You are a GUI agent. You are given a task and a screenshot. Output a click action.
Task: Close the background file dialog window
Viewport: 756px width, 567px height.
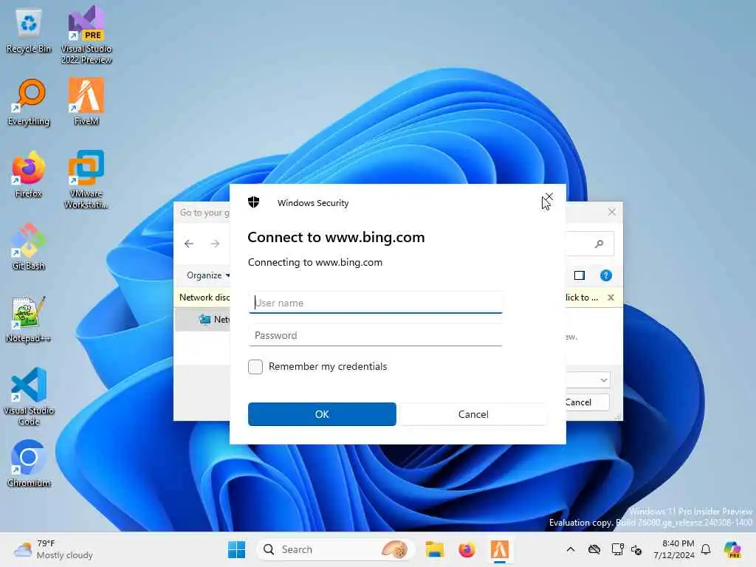pyautogui.click(x=612, y=212)
